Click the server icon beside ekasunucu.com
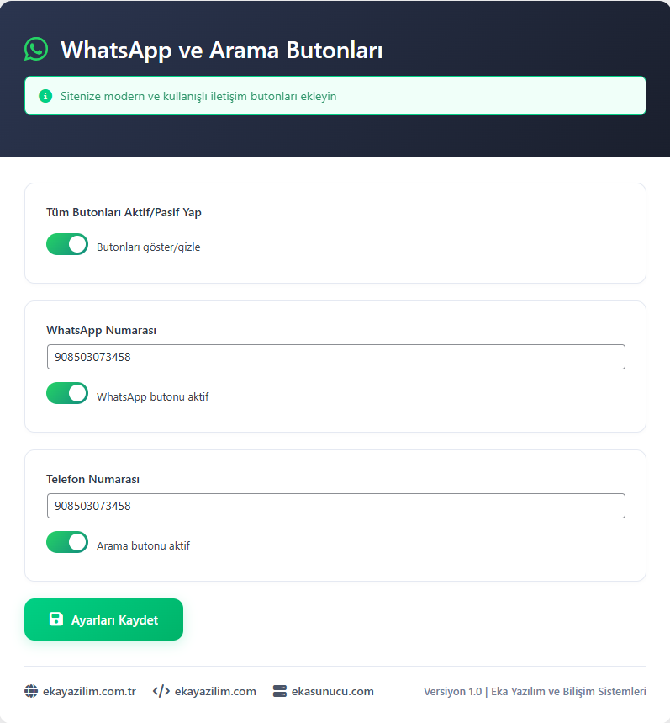This screenshot has height=723, width=670. pos(279,691)
